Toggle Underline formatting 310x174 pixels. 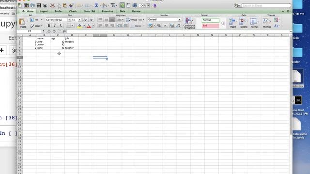pyautogui.click(x=61, y=26)
